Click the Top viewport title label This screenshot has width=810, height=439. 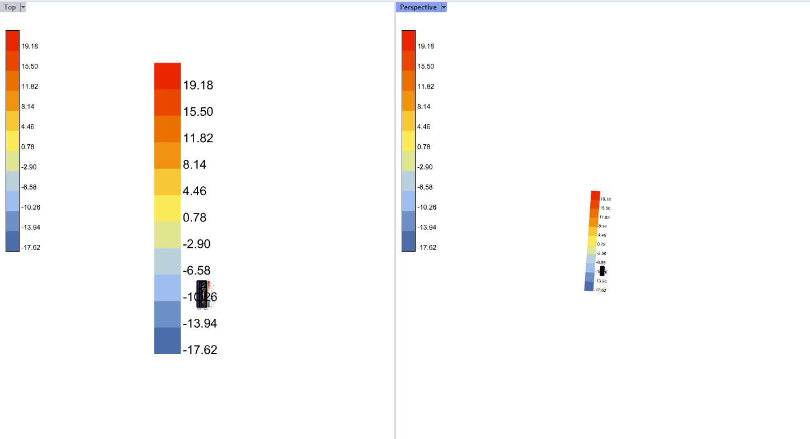point(10,7)
